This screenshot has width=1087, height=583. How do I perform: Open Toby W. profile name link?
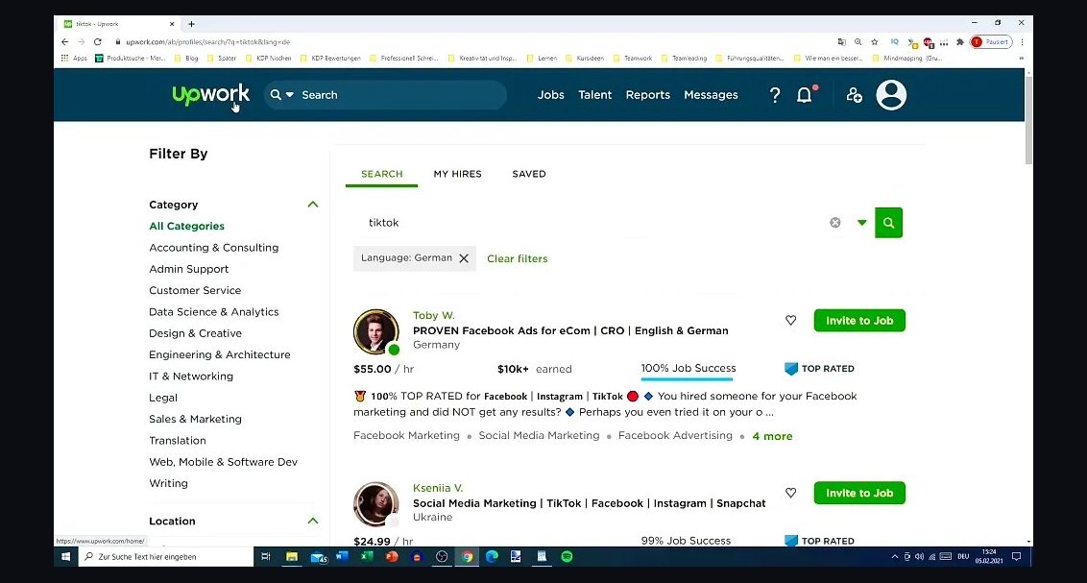434,315
